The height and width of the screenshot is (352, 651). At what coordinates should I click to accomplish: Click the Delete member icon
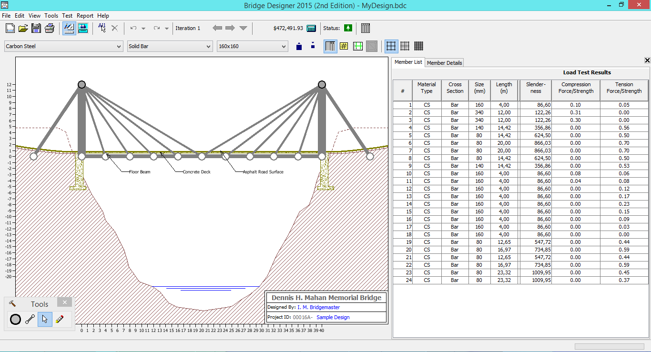coord(114,28)
